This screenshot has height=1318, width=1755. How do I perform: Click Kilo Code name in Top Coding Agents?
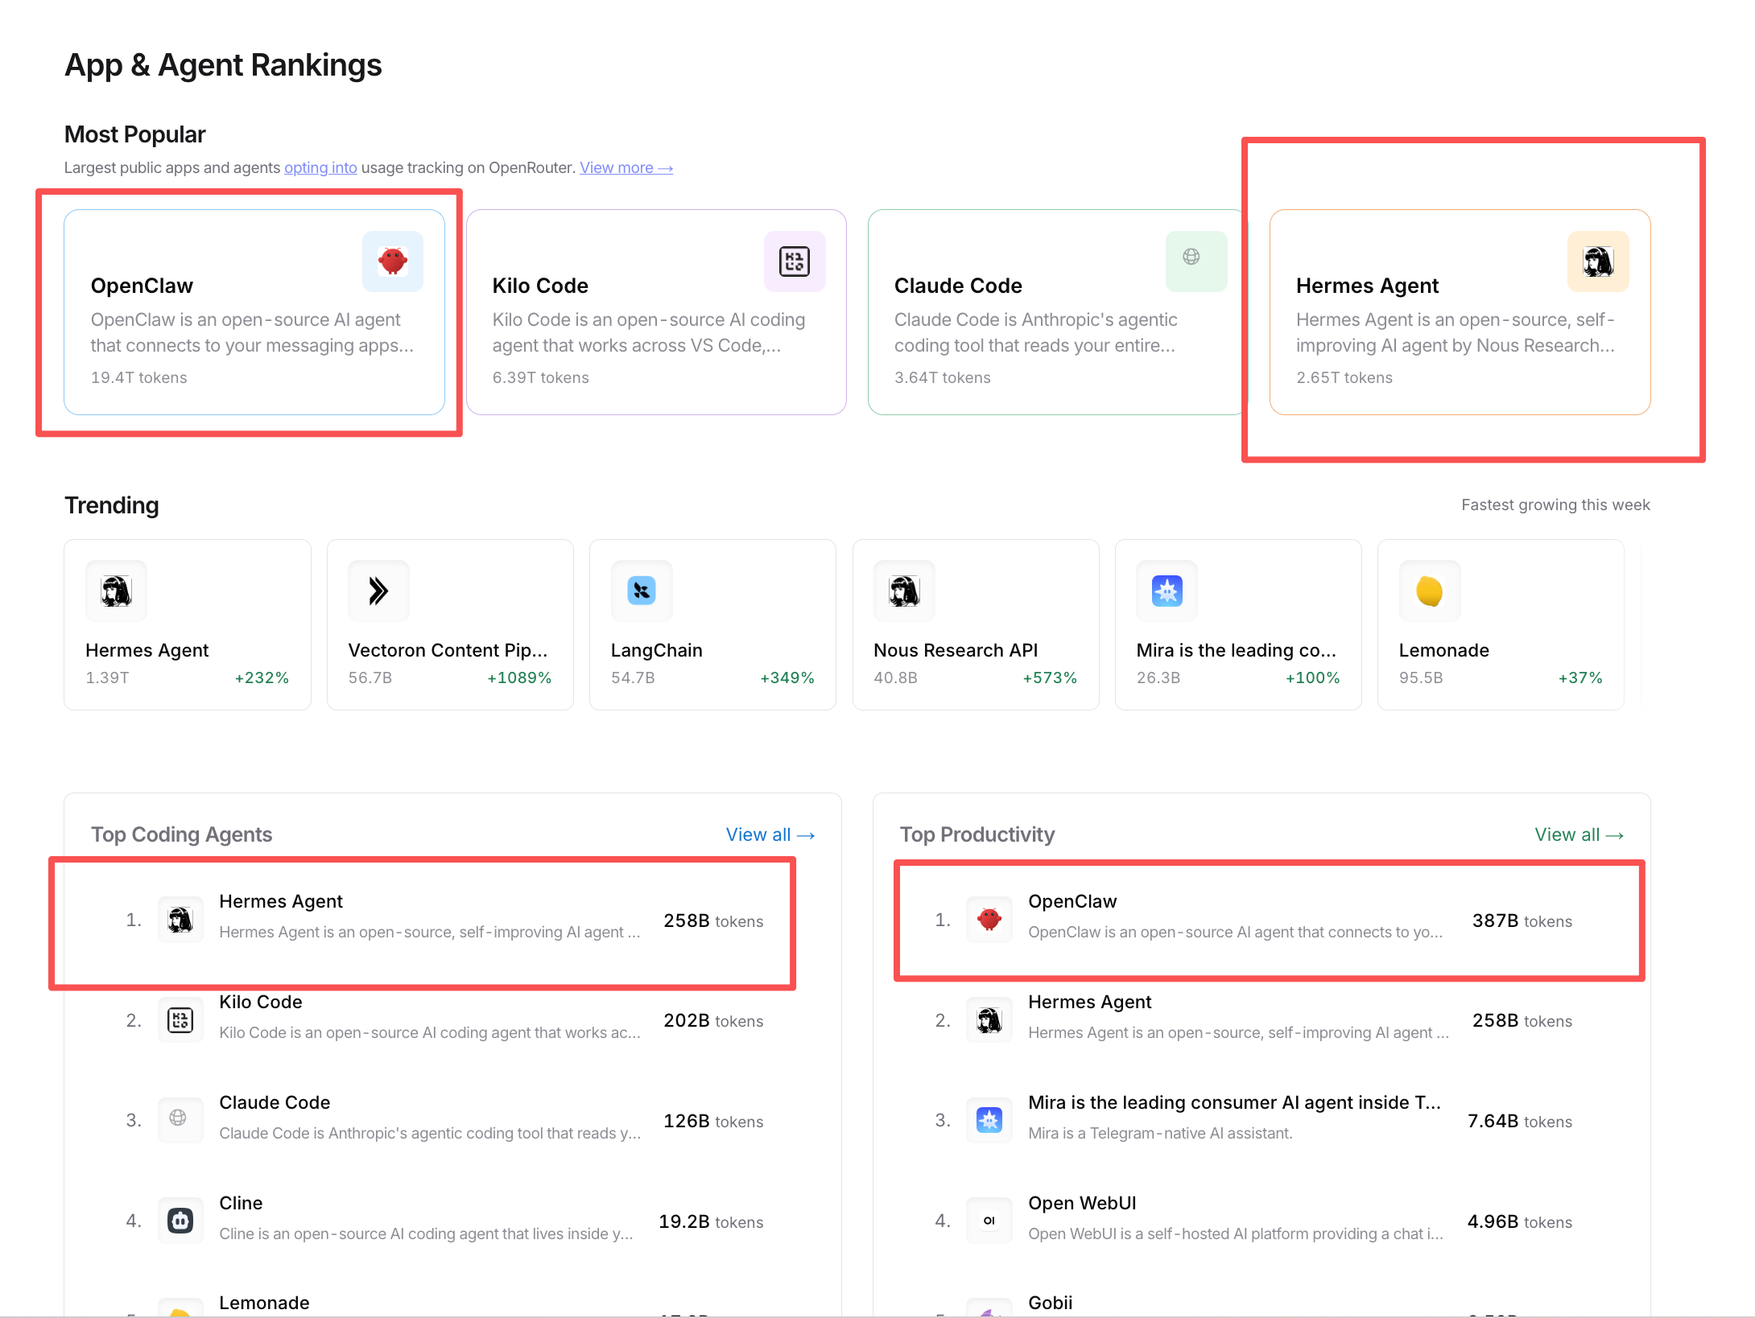[x=261, y=1002]
